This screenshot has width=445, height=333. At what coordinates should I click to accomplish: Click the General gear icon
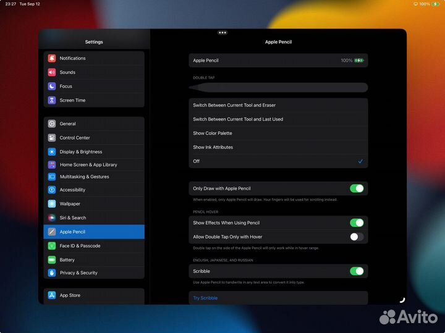click(52, 124)
